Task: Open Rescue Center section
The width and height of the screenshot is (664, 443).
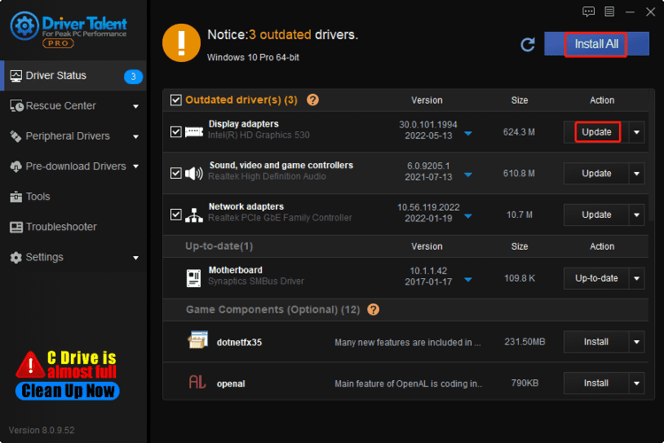Action: click(x=73, y=106)
